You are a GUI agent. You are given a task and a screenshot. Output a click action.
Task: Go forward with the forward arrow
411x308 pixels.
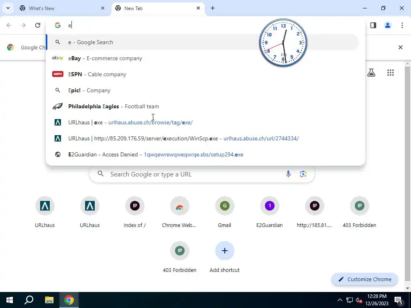[23, 25]
